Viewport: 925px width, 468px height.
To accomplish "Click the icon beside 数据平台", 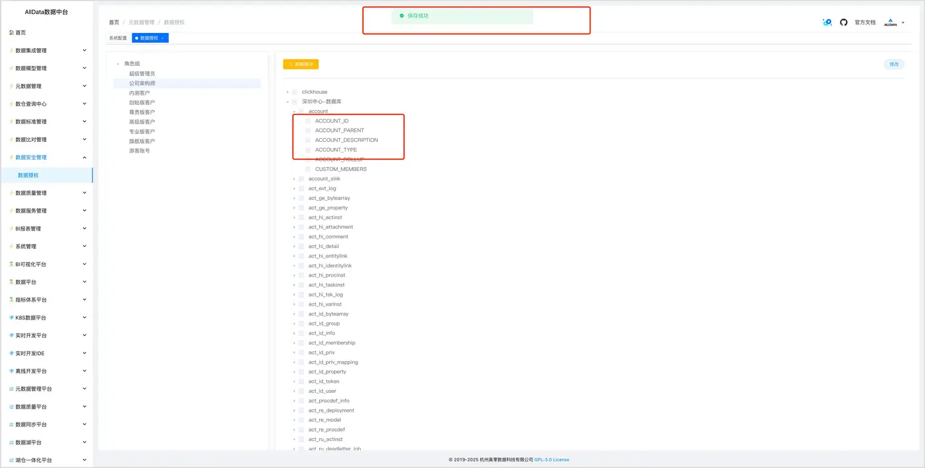I will [x=11, y=282].
